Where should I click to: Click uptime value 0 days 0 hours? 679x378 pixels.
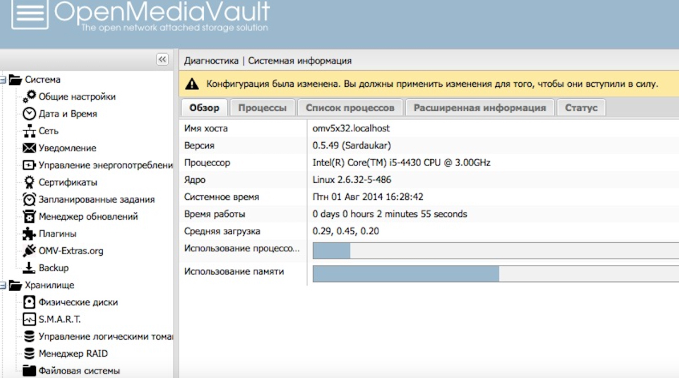pyautogui.click(x=390, y=214)
